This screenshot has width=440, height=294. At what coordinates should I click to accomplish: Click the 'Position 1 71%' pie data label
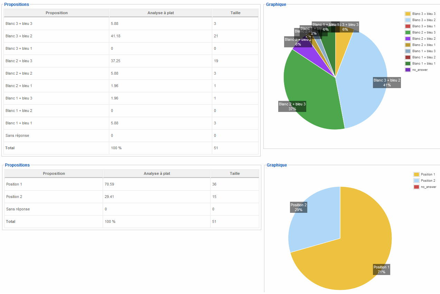381,269
